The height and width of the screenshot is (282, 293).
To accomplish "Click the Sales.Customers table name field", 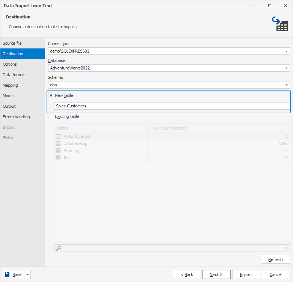I will [172, 106].
